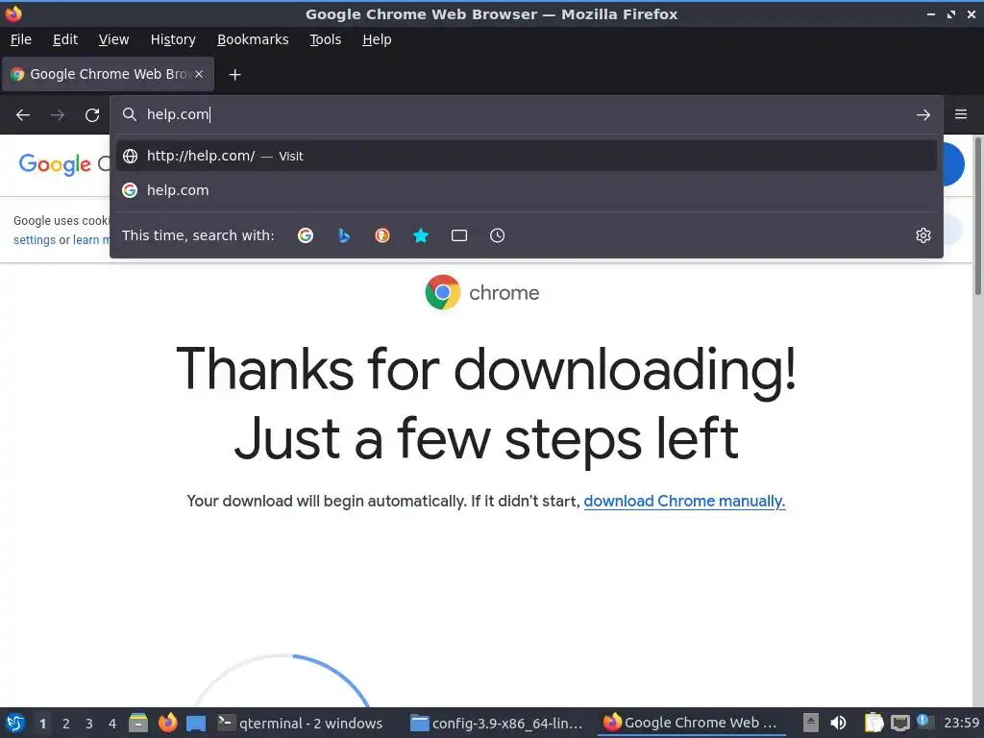Viewport: 984px width, 738px height.
Task: Choose help.com Google search suggestion
Action: [526, 190]
